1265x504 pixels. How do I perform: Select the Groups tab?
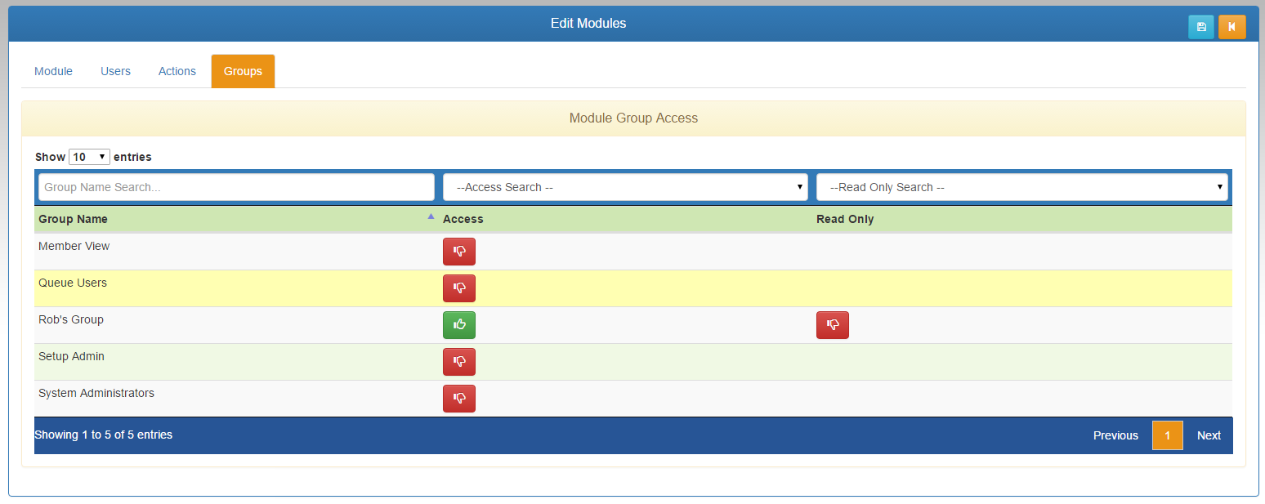point(243,71)
